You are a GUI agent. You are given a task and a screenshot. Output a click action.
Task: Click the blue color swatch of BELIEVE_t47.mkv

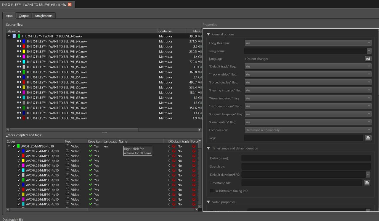tap(24, 41)
